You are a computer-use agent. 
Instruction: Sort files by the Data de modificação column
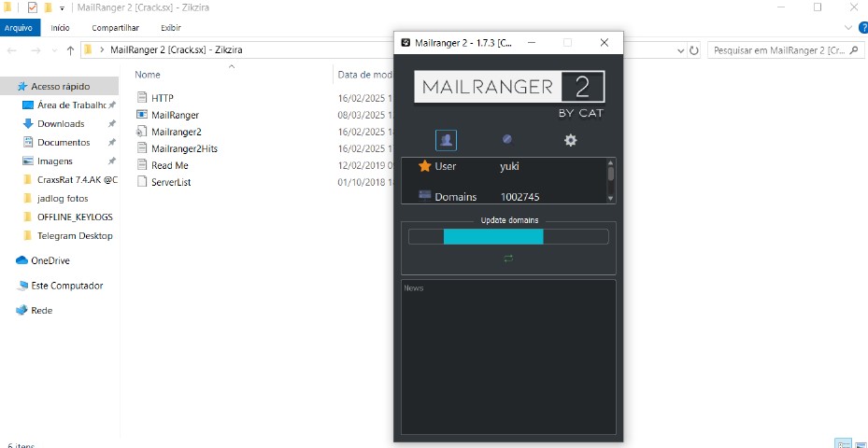click(x=365, y=75)
